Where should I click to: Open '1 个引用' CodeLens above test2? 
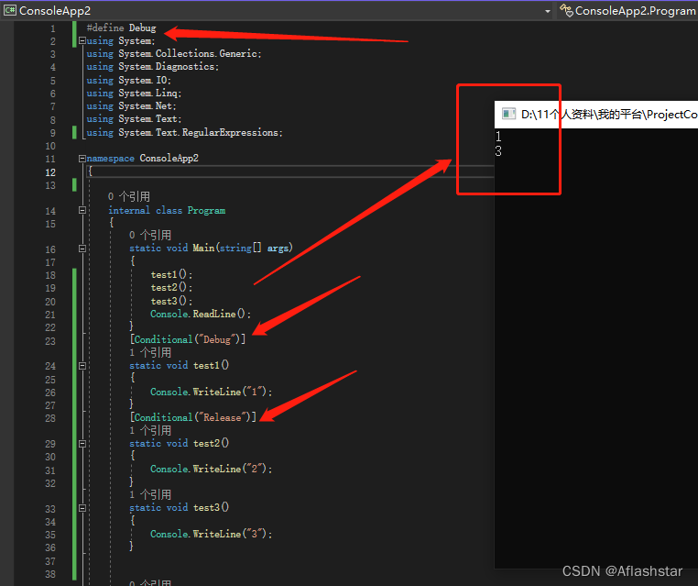pyautogui.click(x=150, y=430)
